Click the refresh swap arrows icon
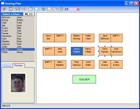This screenshot has height=109, width=140. click(x=43, y=9)
